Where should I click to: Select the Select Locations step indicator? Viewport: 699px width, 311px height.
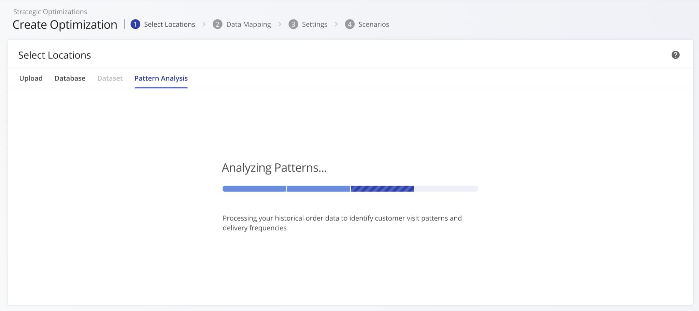[169, 24]
